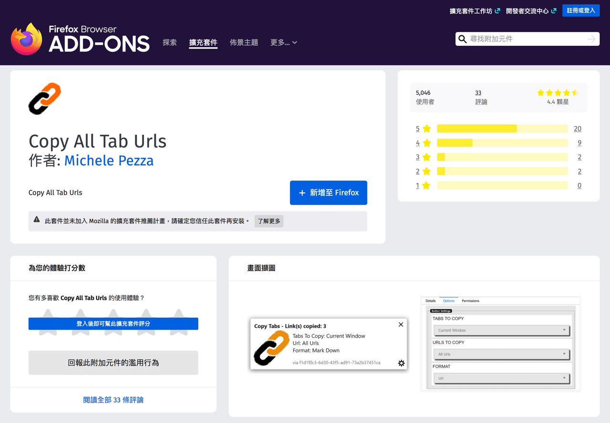Click the magnifier icon in the search bar
This screenshot has height=423, width=610.
(x=462, y=39)
